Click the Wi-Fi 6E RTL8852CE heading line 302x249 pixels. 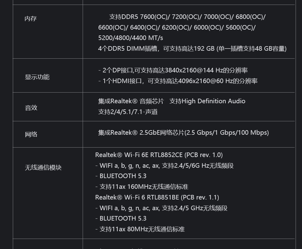[x=159, y=155]
